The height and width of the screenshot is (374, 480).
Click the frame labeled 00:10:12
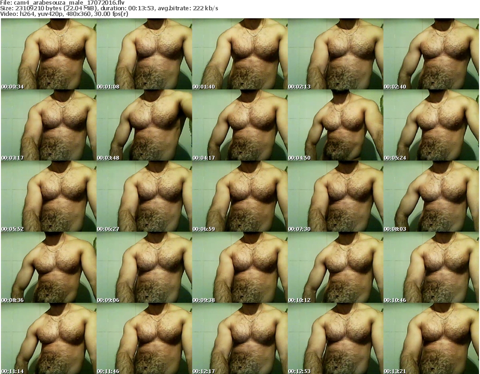[336, 268]
